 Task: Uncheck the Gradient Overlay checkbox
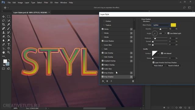coord(103,61)
